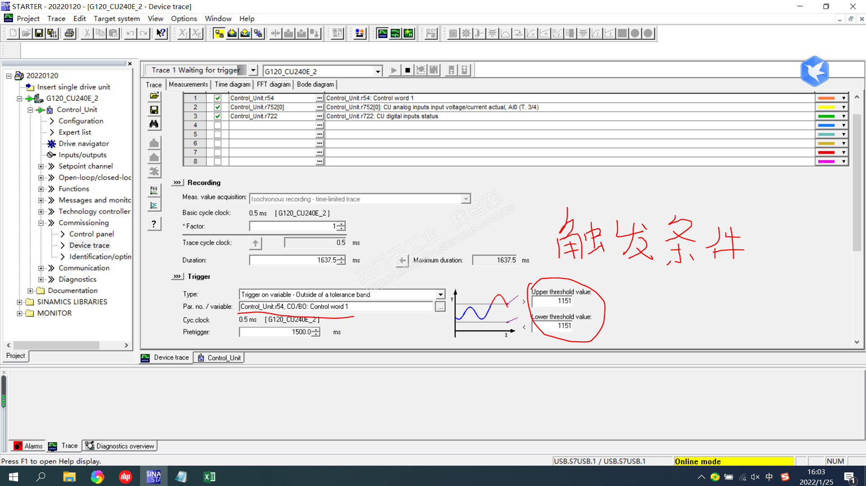Pick the orange color for signal 1

(x=831, y=98)
